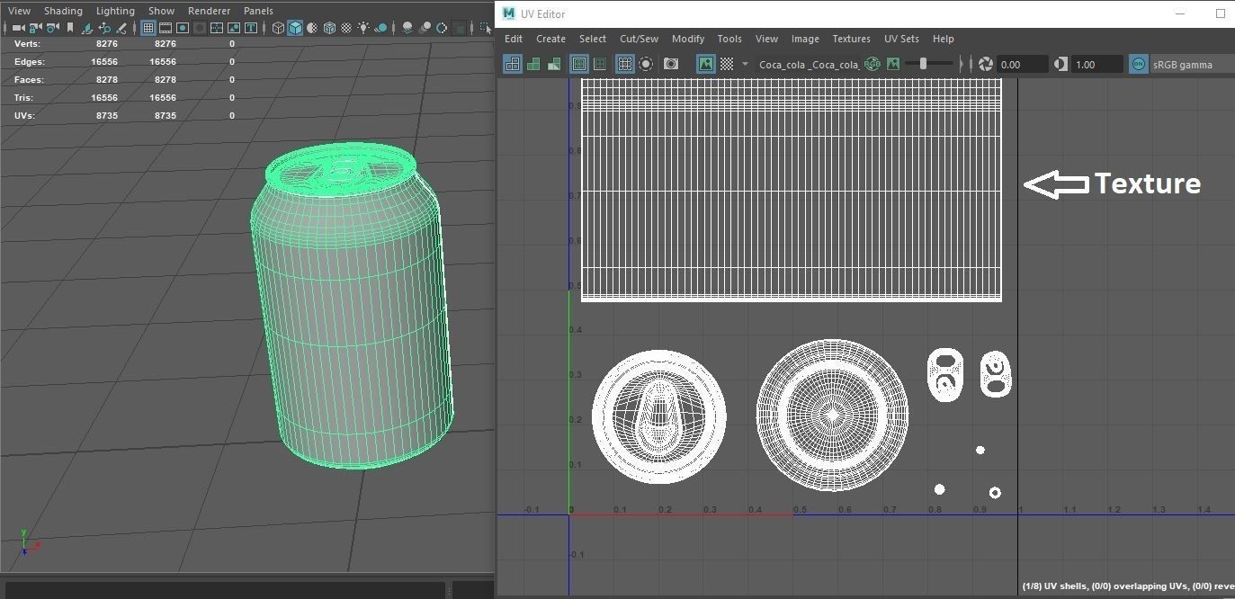Open the Lighting menu

(x=115, y=11)
